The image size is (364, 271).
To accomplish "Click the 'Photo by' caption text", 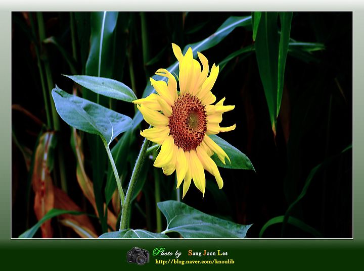I will [x=167, y=253].
